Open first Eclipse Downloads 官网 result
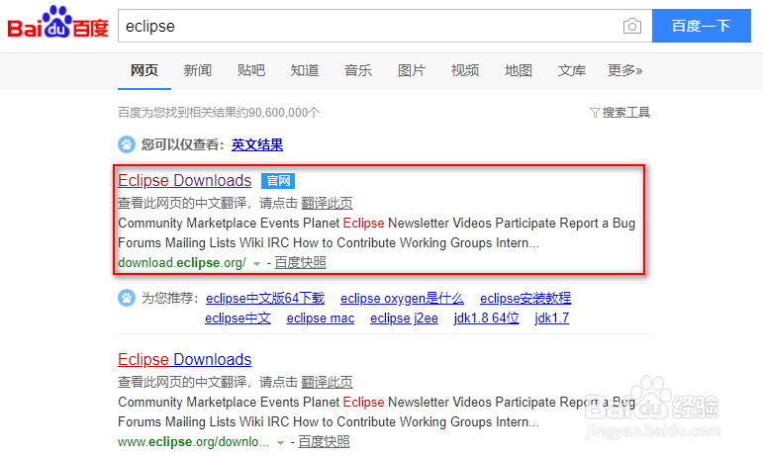This screenshot has width=763, height=457. (184, 180)
